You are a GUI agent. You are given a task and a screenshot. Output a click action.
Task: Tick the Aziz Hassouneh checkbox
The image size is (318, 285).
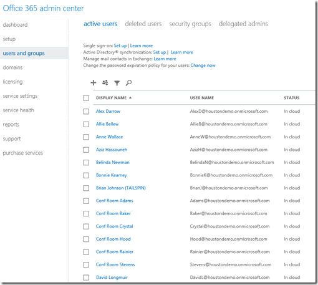(86, 150)
